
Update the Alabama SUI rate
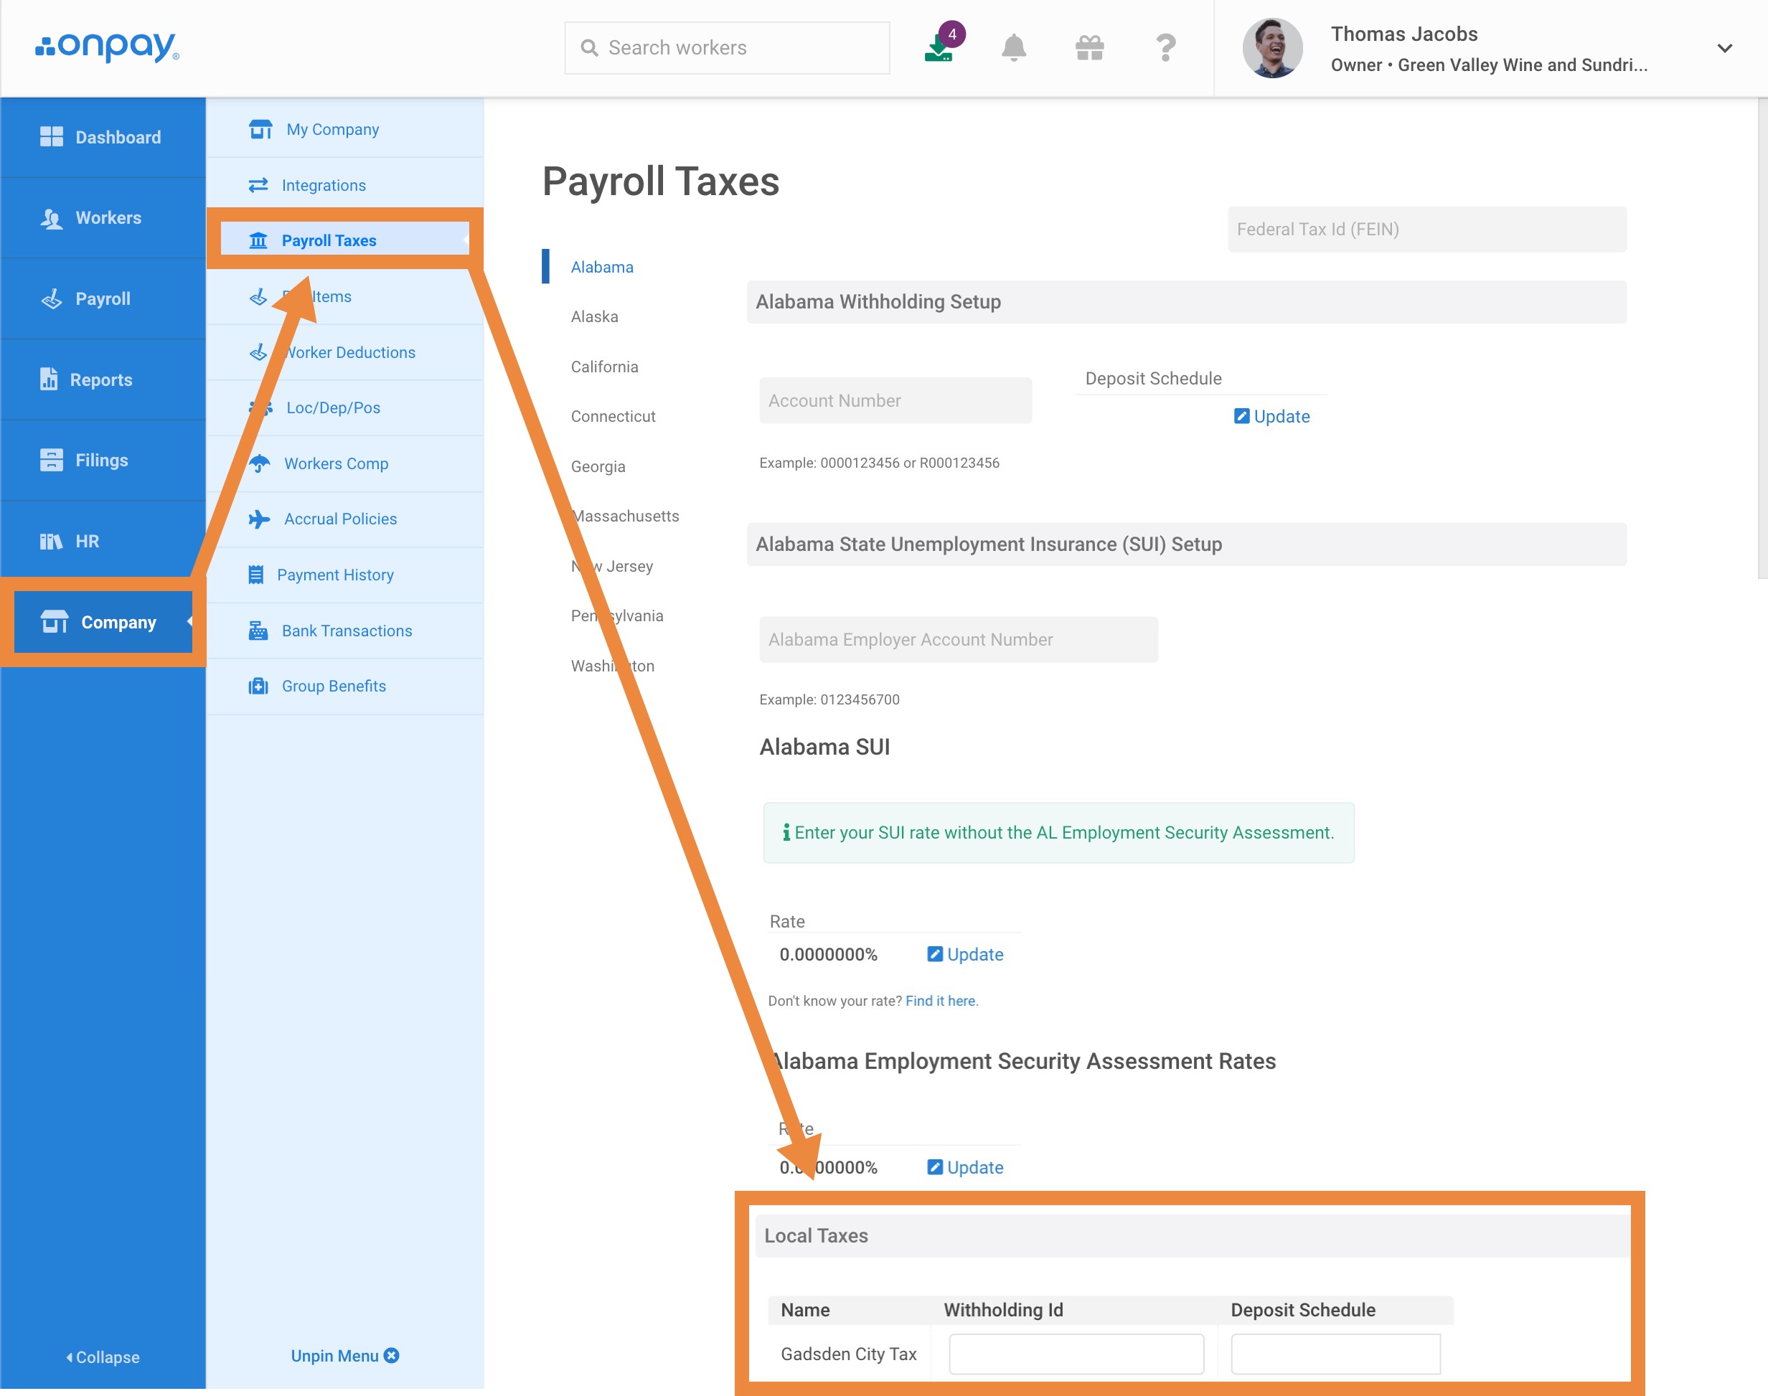(965, 954)
